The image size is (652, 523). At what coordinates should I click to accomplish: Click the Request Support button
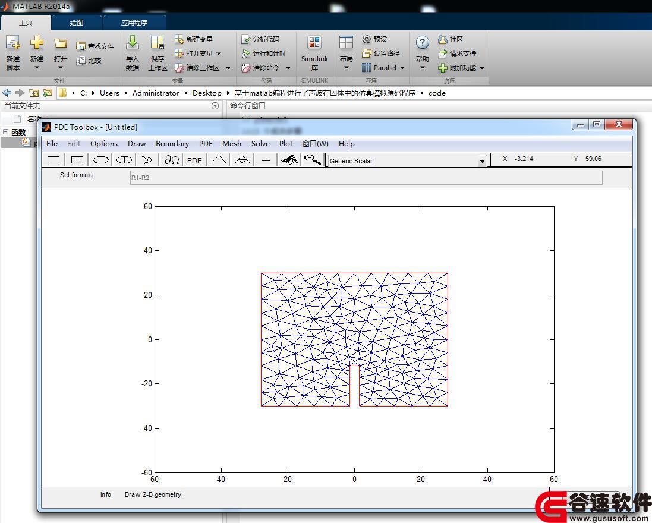[x=457, y=53]
